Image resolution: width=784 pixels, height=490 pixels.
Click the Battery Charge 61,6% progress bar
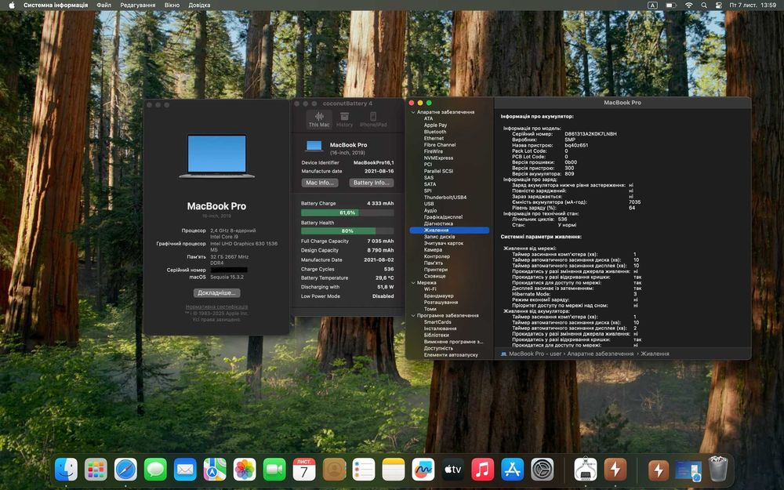(347, 212)
